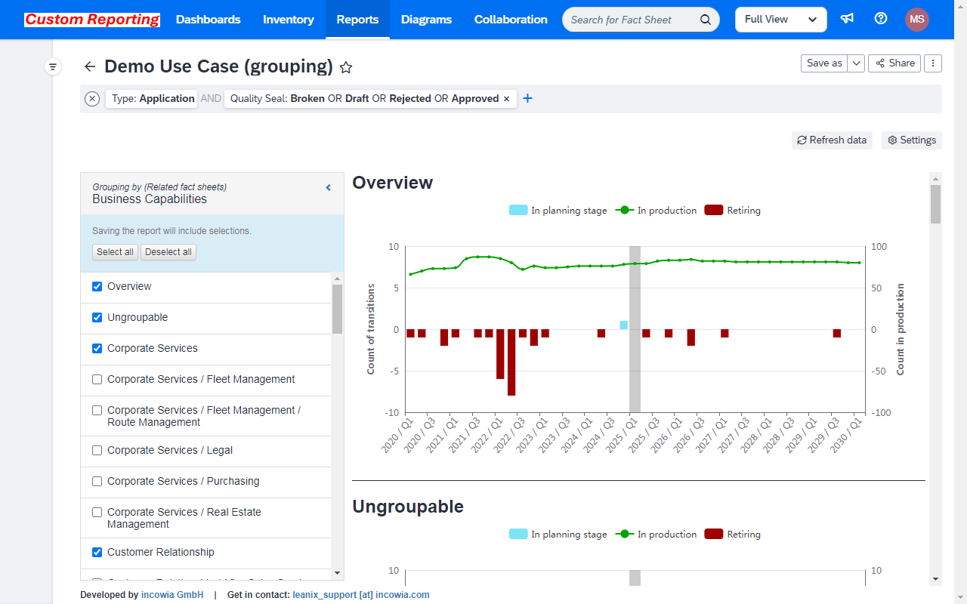Favorite the report with the star icon
The image size is (967, 604).
(x=346, y=67)
